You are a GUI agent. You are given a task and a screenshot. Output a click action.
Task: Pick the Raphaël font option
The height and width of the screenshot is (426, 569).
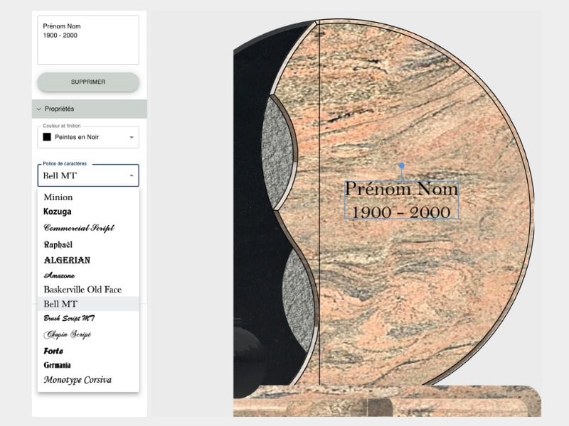click(x=88, y=244)
